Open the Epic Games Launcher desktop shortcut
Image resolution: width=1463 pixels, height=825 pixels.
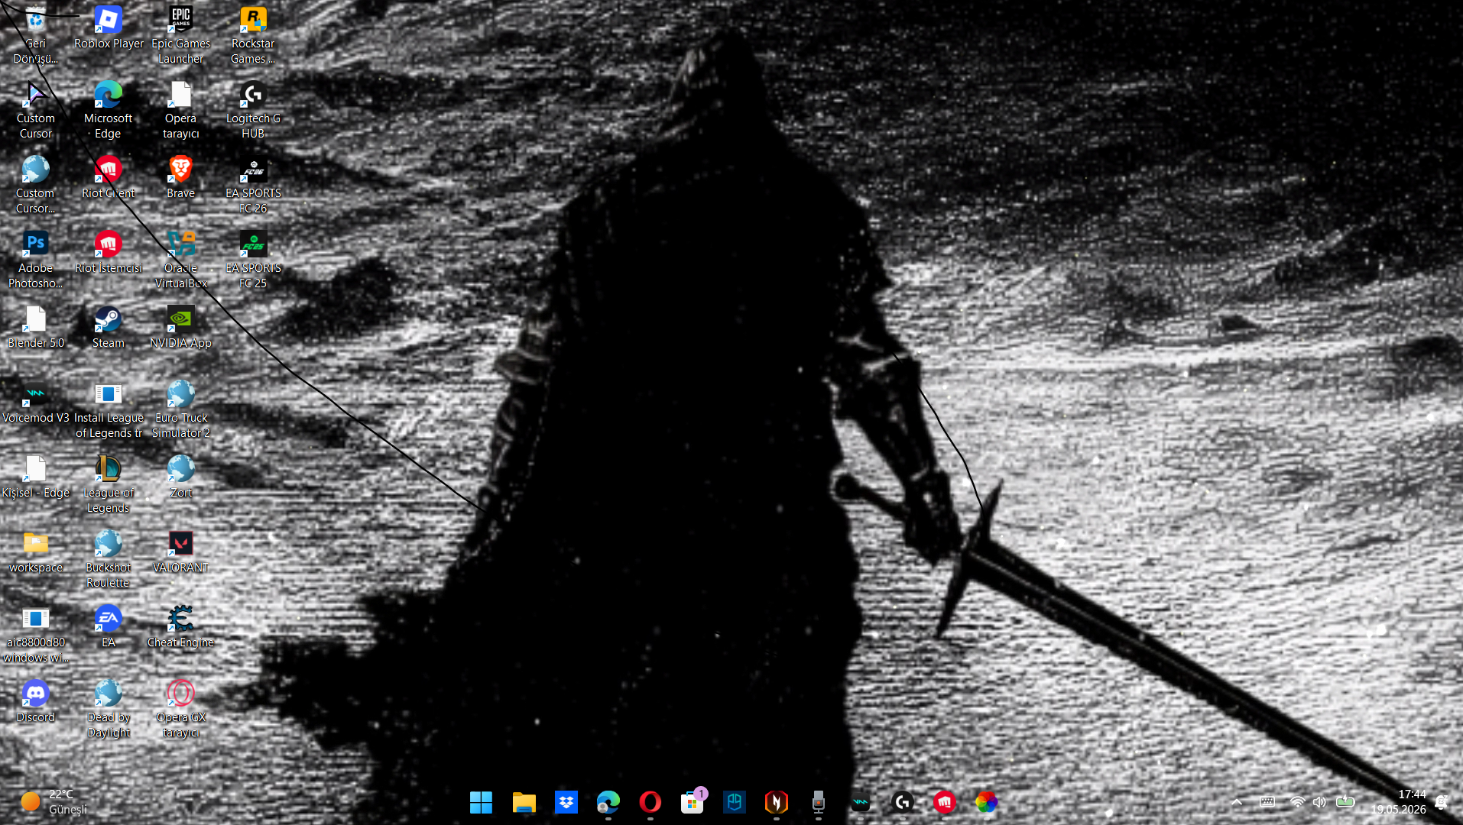pos(180,34)
